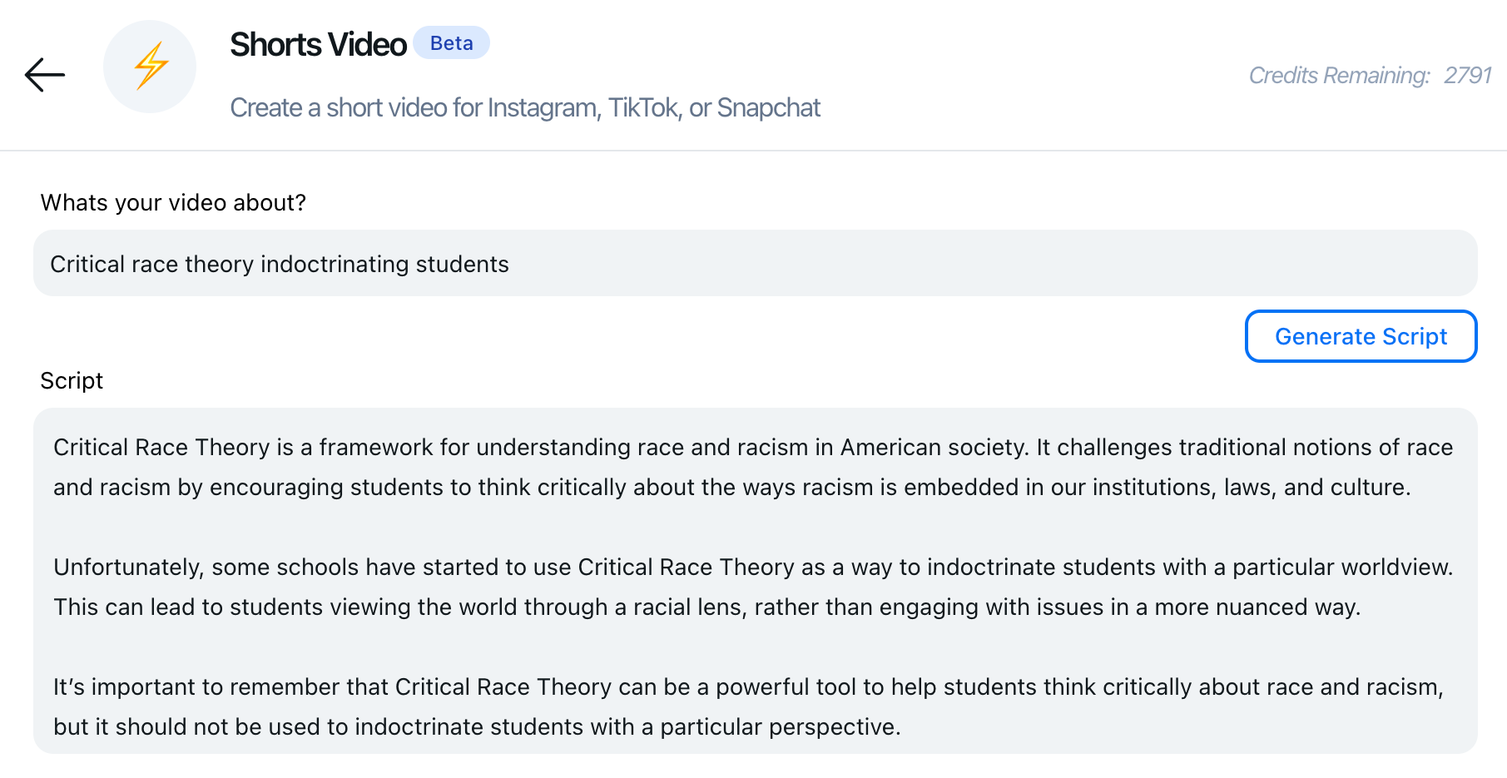Click the Beta badge
This screenshot has width=1507, height=778.
point(451,43)
